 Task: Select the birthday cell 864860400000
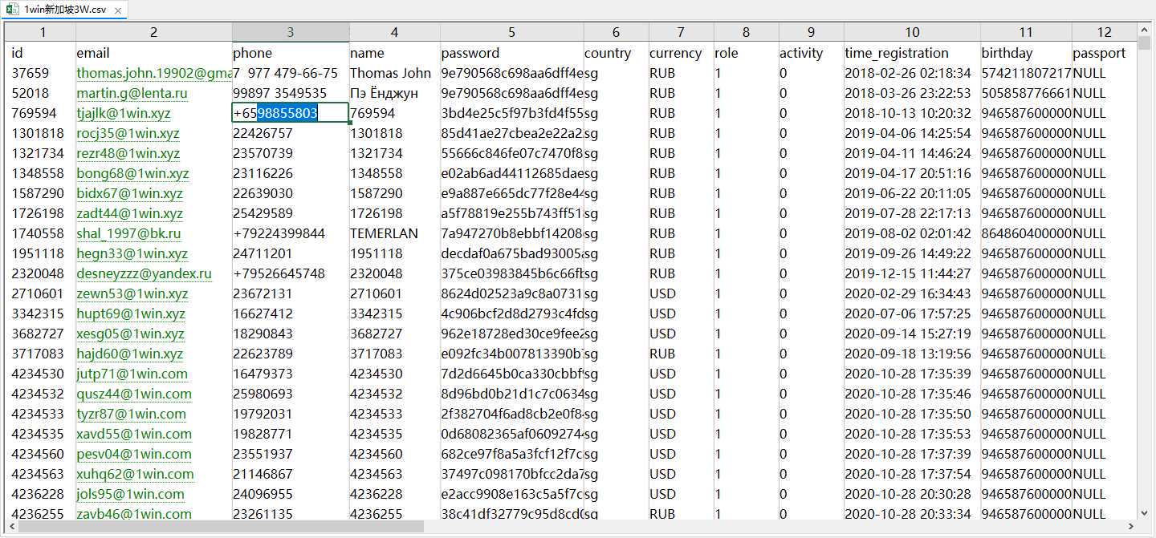pyautogui.click(x=1026, y=233)
